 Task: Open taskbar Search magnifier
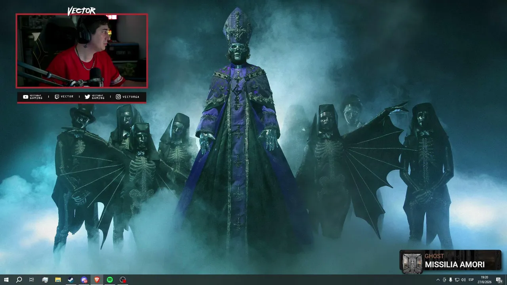click(x=19, y=280)
